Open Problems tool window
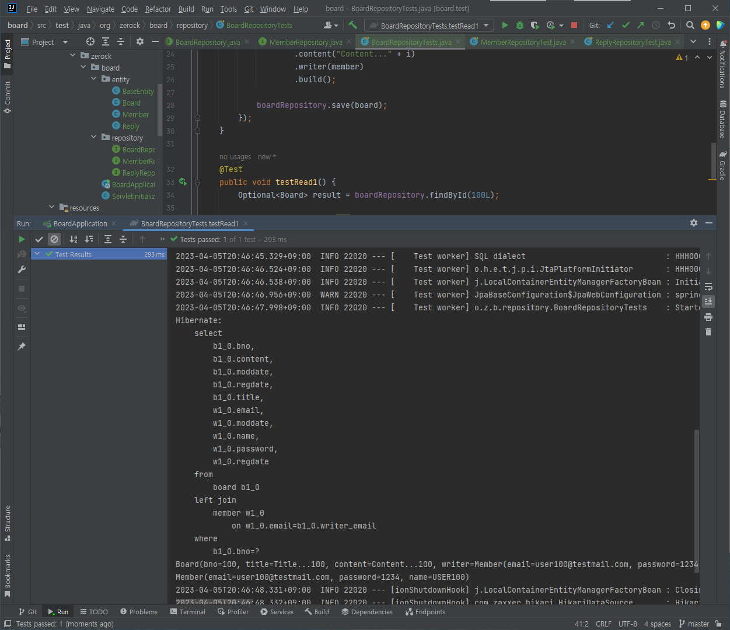 pos(139,612)
